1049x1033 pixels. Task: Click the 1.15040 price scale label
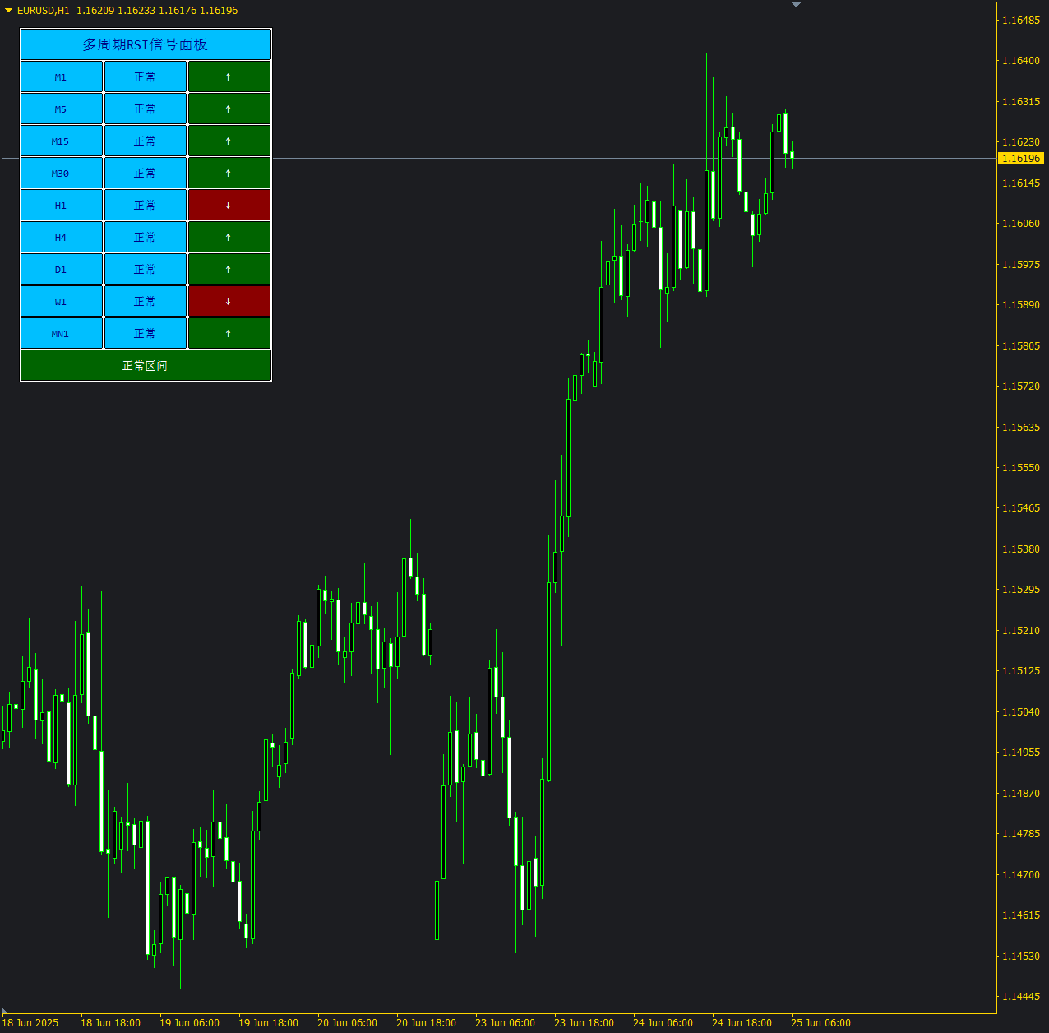coord(1021,711)
